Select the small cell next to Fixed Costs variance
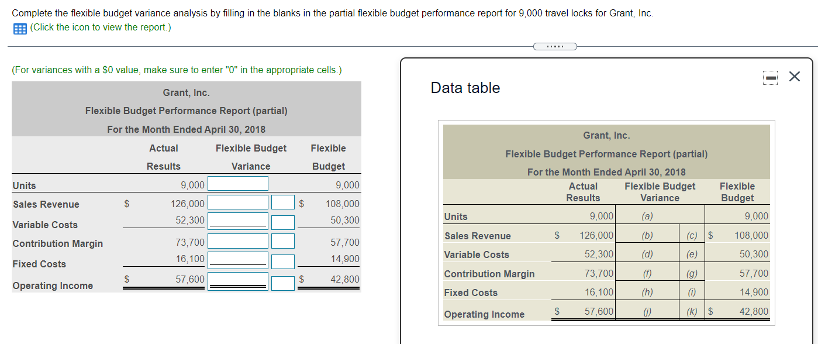 coord(283,261)
